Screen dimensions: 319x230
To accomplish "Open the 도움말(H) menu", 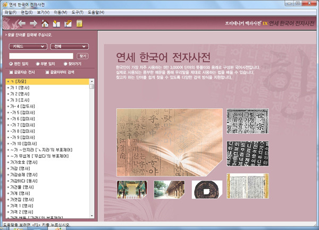I will 96,12.
